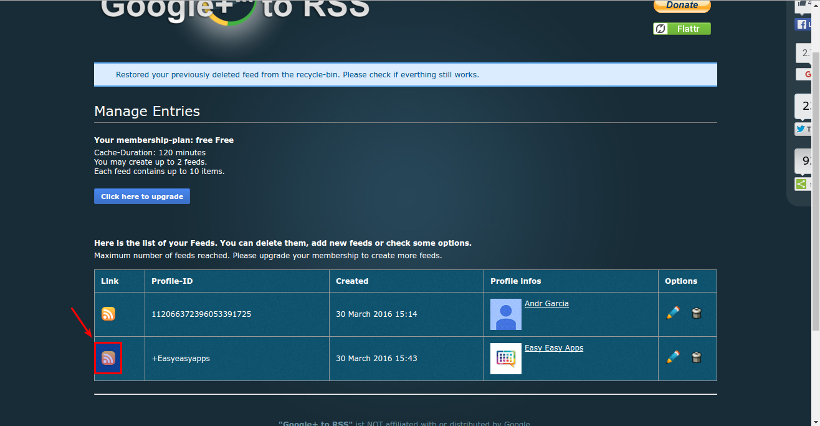Open the RSS feed for Andr Garcia
The width and height of the screenshot is (820, 426).
click(108, 314)
